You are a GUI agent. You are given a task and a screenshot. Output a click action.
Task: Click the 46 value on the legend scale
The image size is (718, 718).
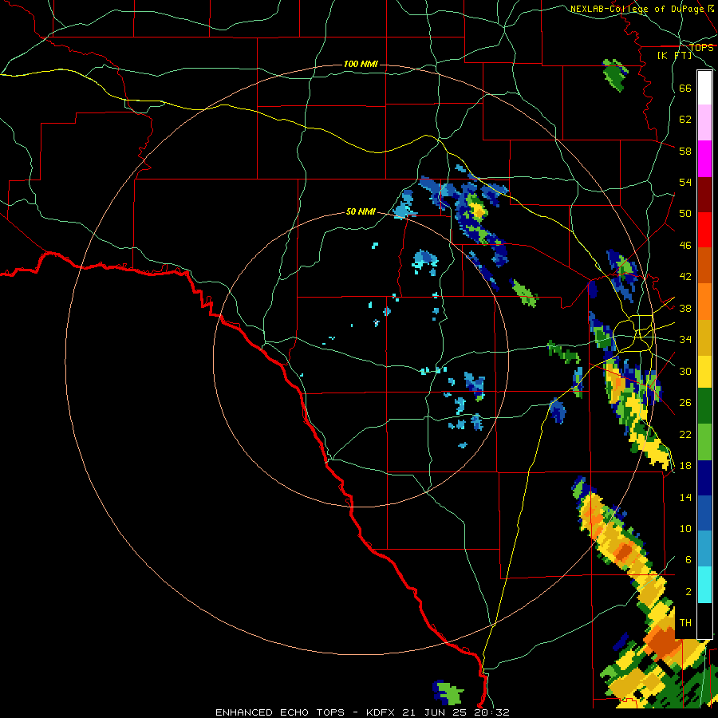685,246
